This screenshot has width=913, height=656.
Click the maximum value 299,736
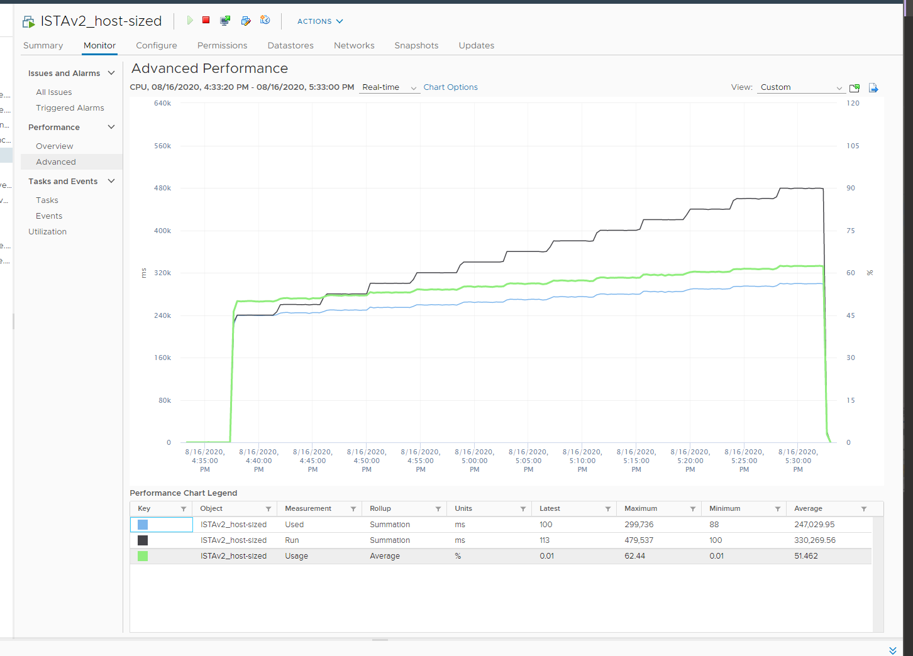tap(639, 525)
